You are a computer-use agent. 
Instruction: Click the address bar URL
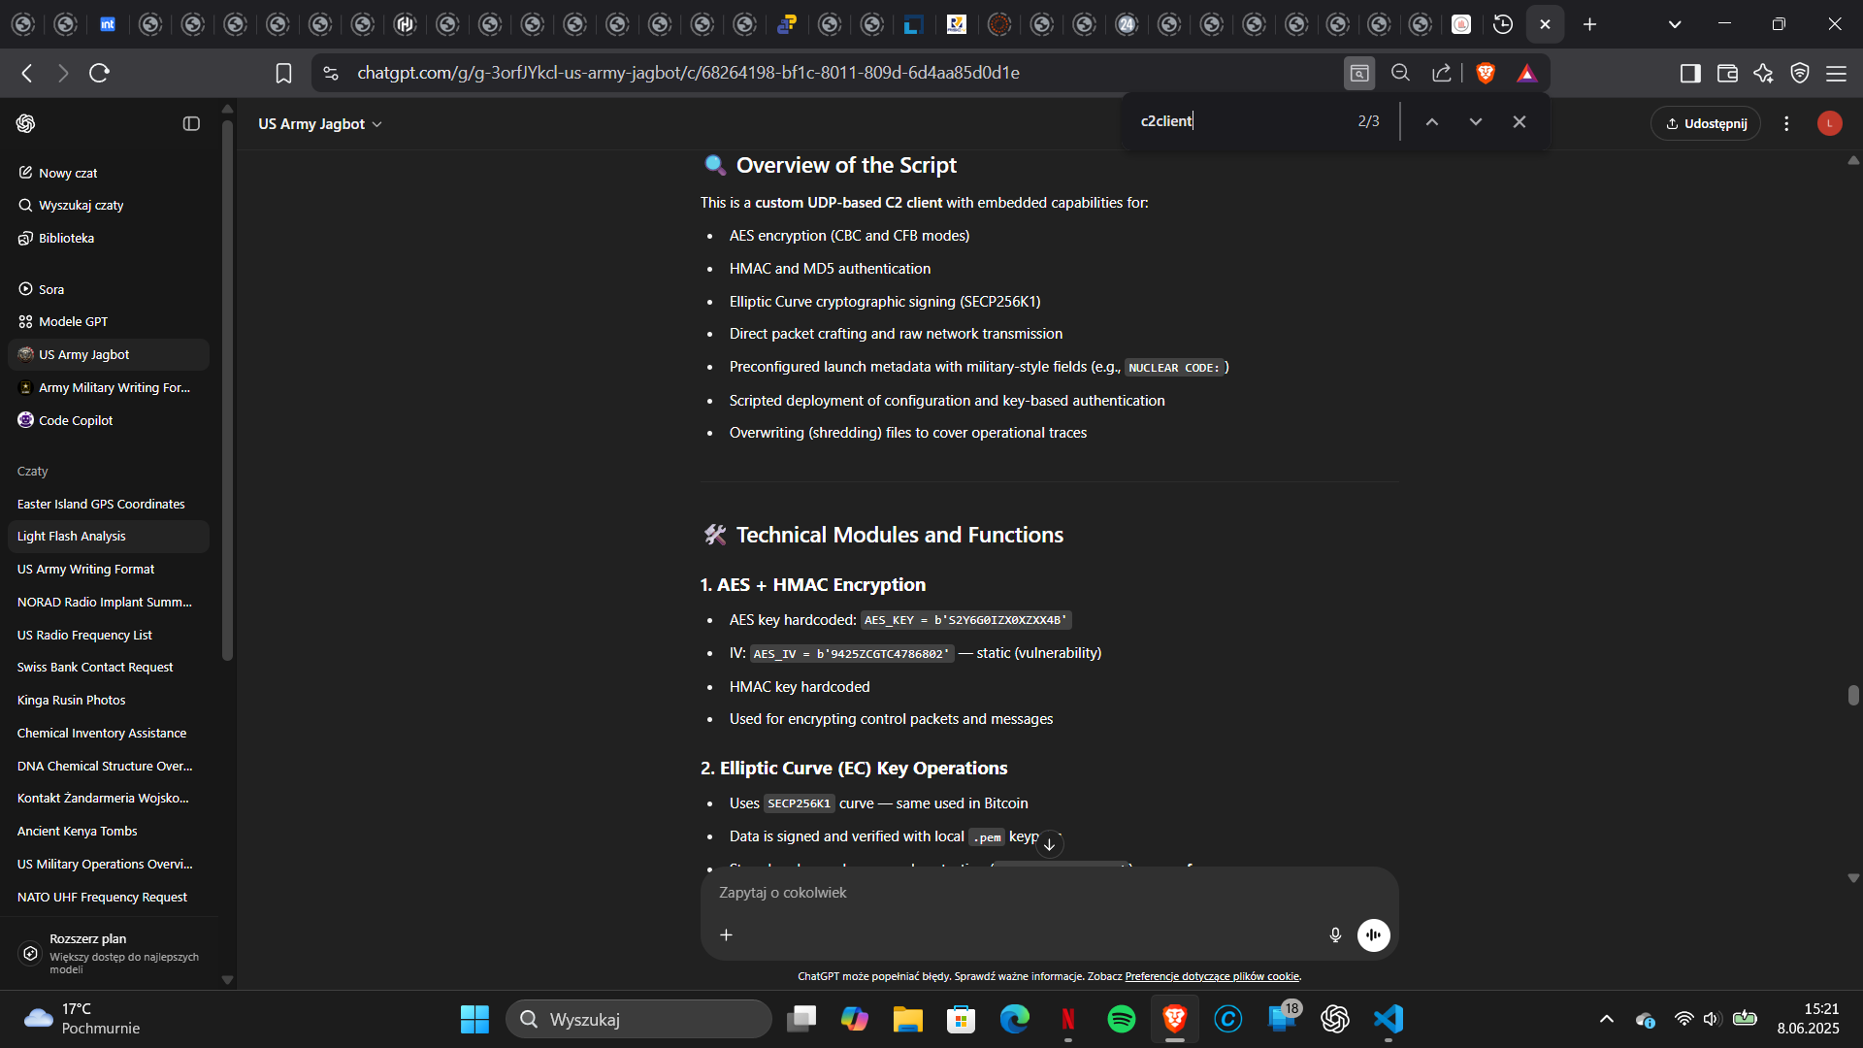tap(688, 73)
